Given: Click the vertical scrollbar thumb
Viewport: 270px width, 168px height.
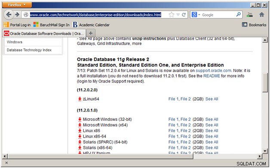Looking at the screenshot, I should [x=265, y=83].
